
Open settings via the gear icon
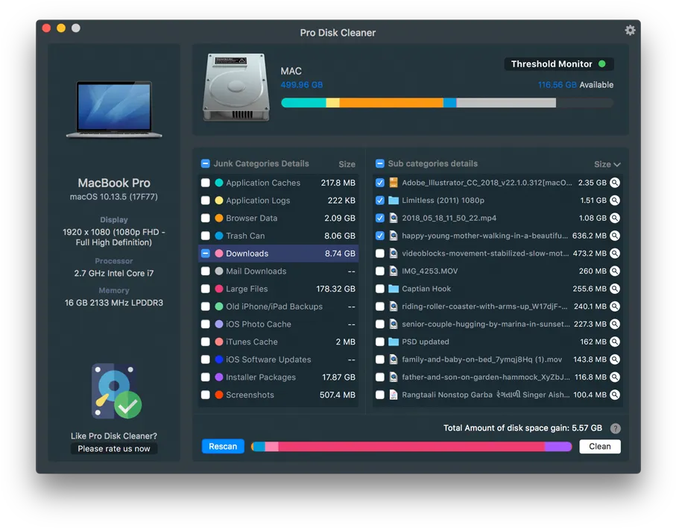click(630, 30)
